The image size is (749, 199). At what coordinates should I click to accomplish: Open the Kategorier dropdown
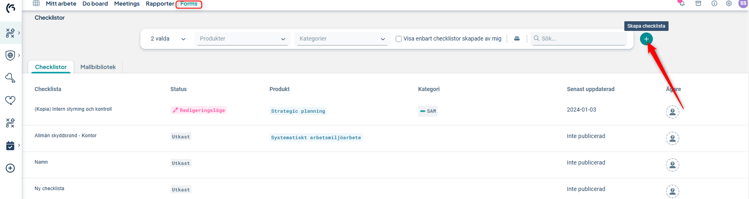342,39
